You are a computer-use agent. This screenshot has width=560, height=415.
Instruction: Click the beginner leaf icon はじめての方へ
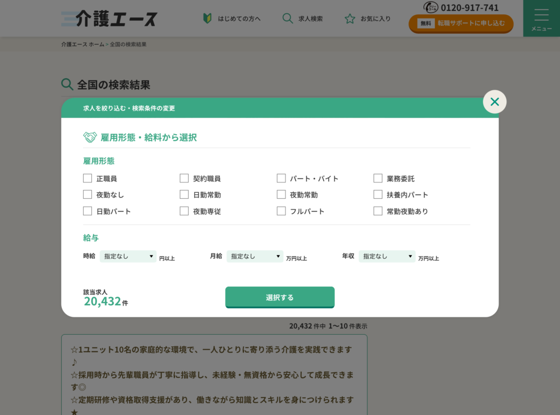pyautogui.click(x=207, y=18)
